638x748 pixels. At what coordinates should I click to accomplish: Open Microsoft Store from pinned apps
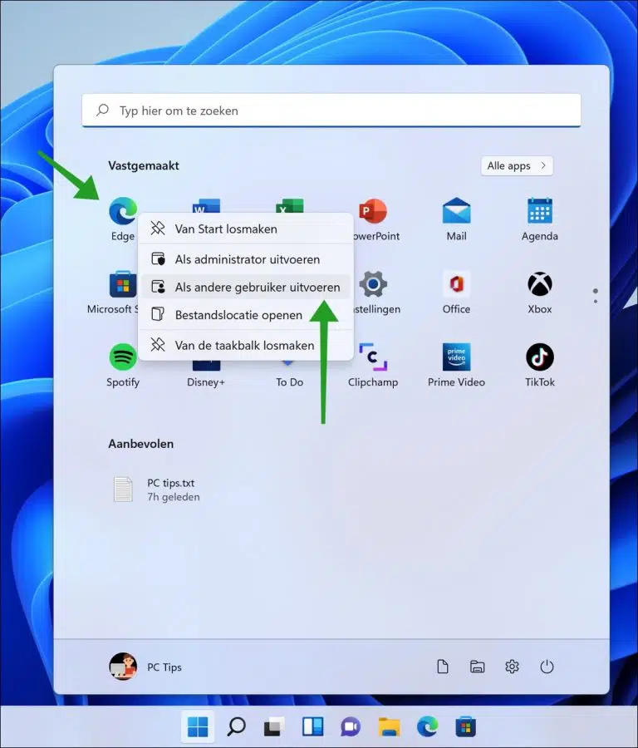(x=123, y=284)
